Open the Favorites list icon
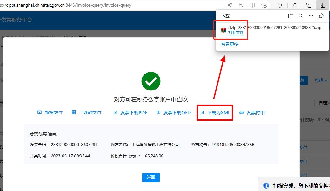Screen dimensions: 330x191 (295, 5)
